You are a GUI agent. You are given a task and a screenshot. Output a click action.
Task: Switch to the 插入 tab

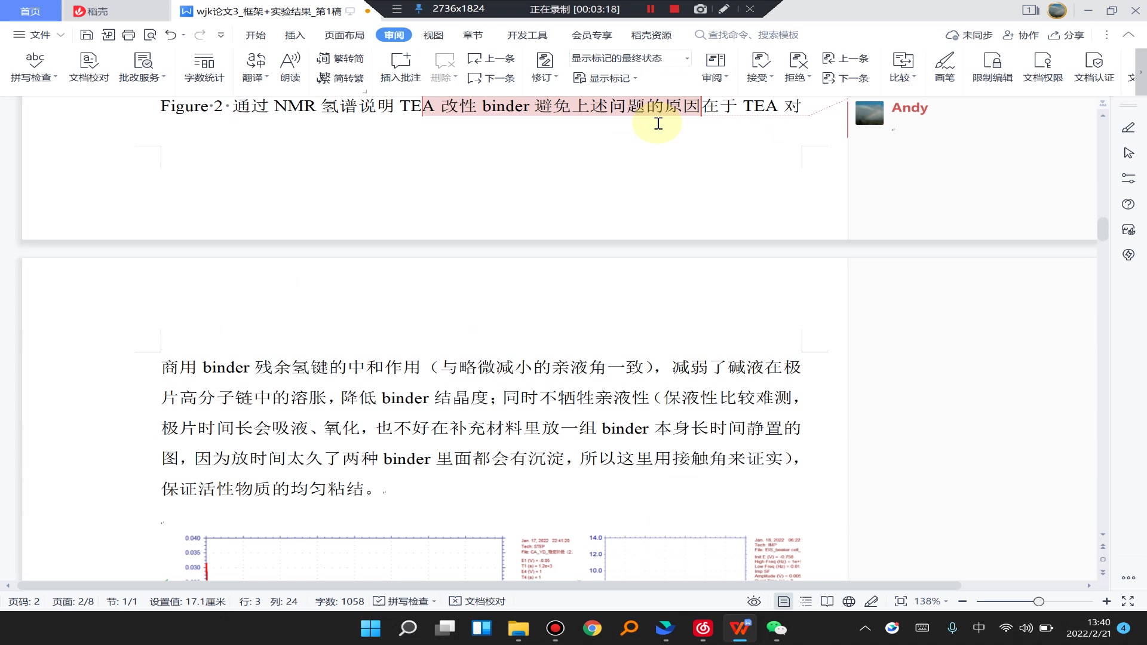click(295, 35)
